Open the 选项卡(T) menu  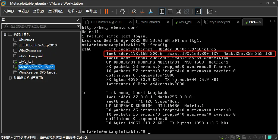point(75,11)
